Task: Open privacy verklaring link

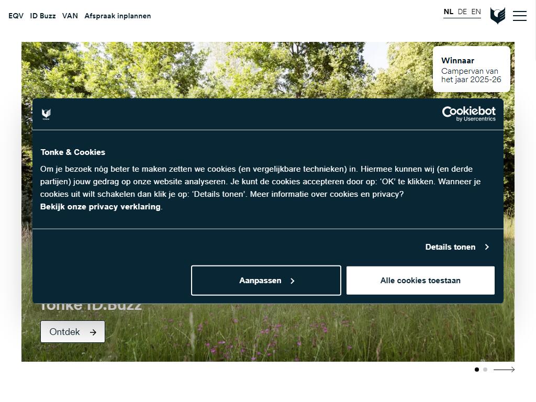Action: click(x=100, y=207)
